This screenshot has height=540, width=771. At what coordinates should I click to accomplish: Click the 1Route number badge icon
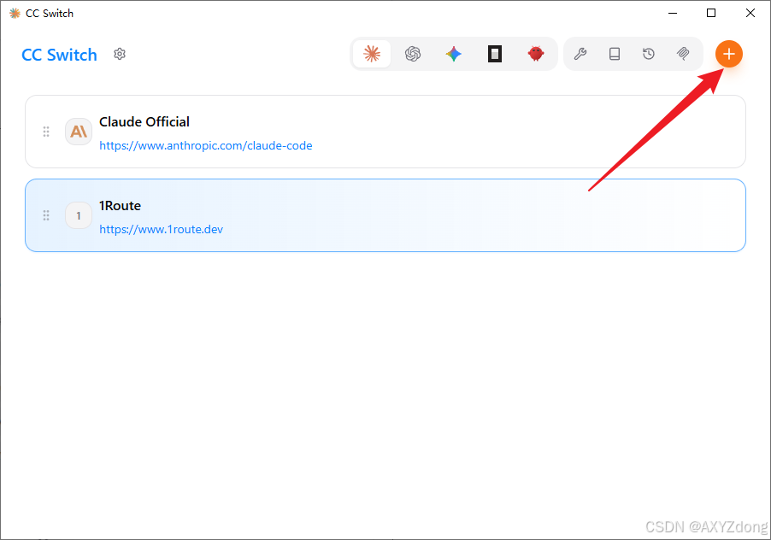79,215
